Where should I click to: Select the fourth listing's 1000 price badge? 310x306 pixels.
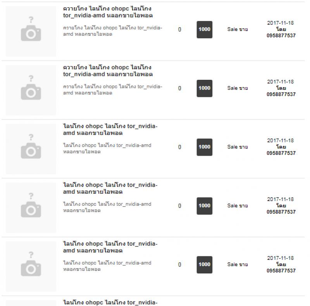(205, 206)
